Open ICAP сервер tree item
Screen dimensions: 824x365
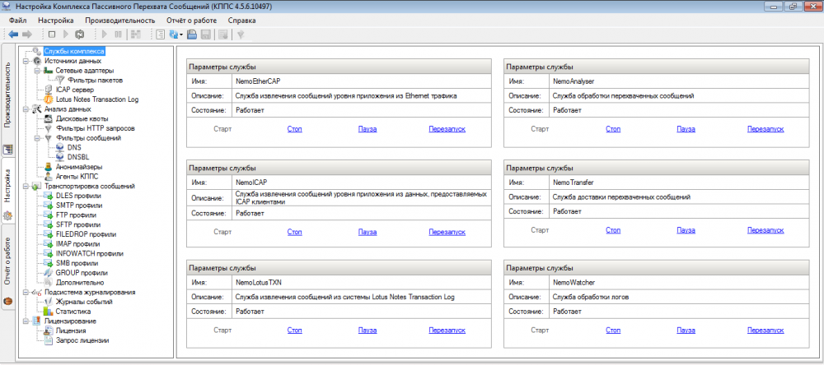tap(75, 90)
